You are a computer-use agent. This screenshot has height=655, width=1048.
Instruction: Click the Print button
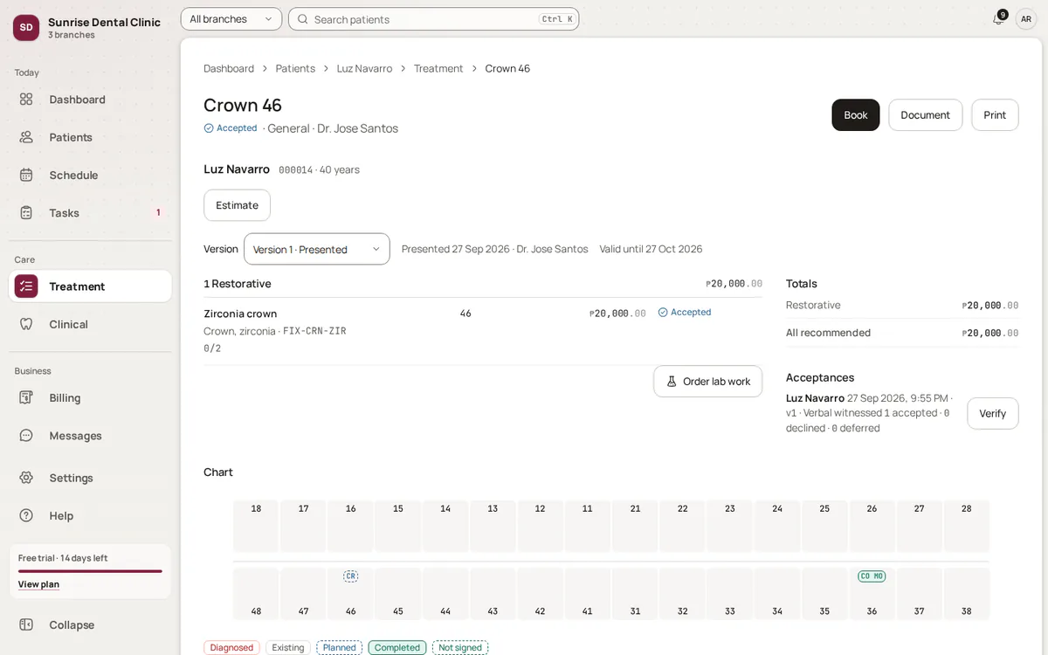click(x=995, y=115)
